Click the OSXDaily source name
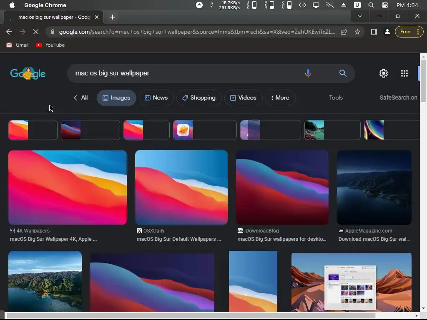Screen dimensions: 427x320 [x=154, y=231]
